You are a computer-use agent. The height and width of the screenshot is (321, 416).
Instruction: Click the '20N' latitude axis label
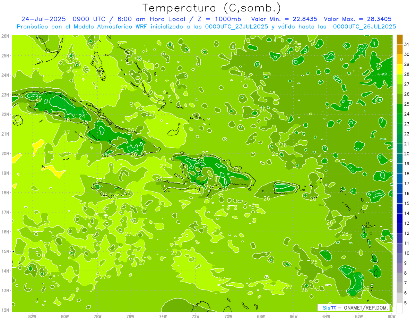point(5,154)
